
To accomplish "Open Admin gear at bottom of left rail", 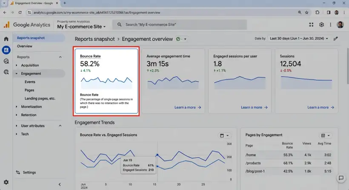I will 6,182.
